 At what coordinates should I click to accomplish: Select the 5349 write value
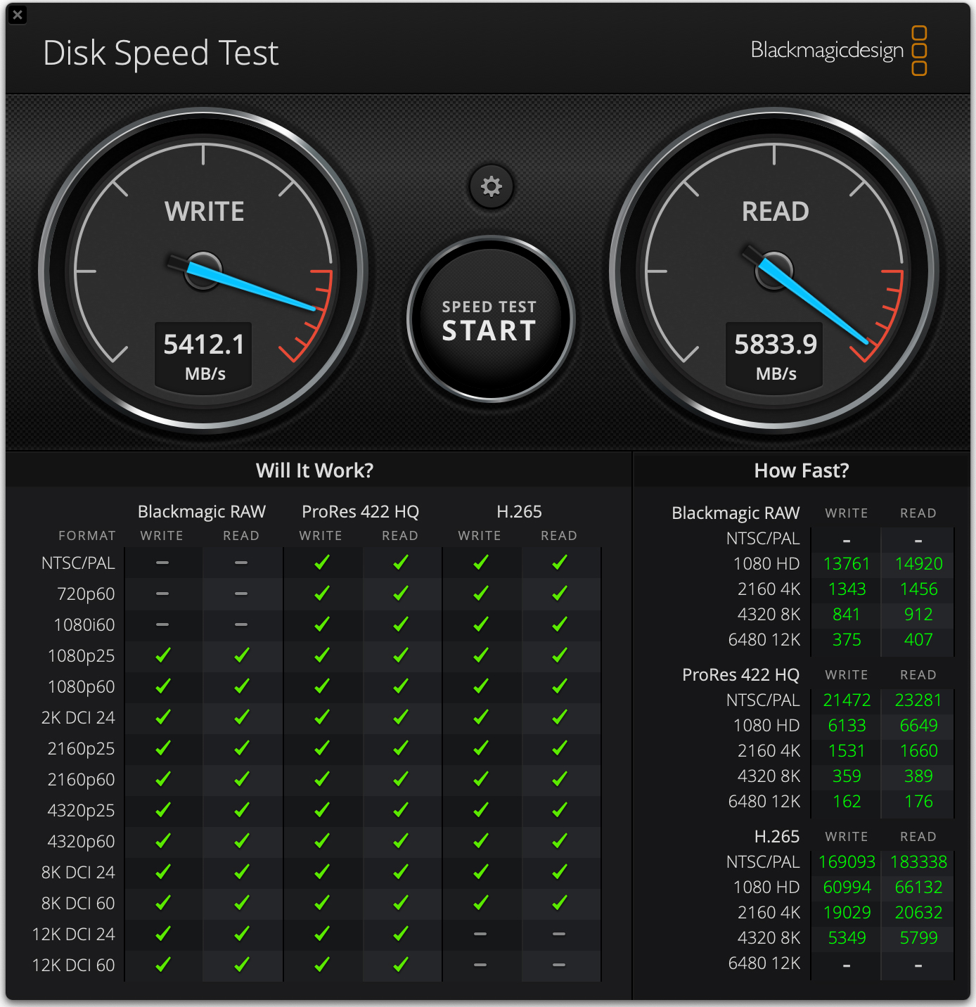tap(847, 938)
